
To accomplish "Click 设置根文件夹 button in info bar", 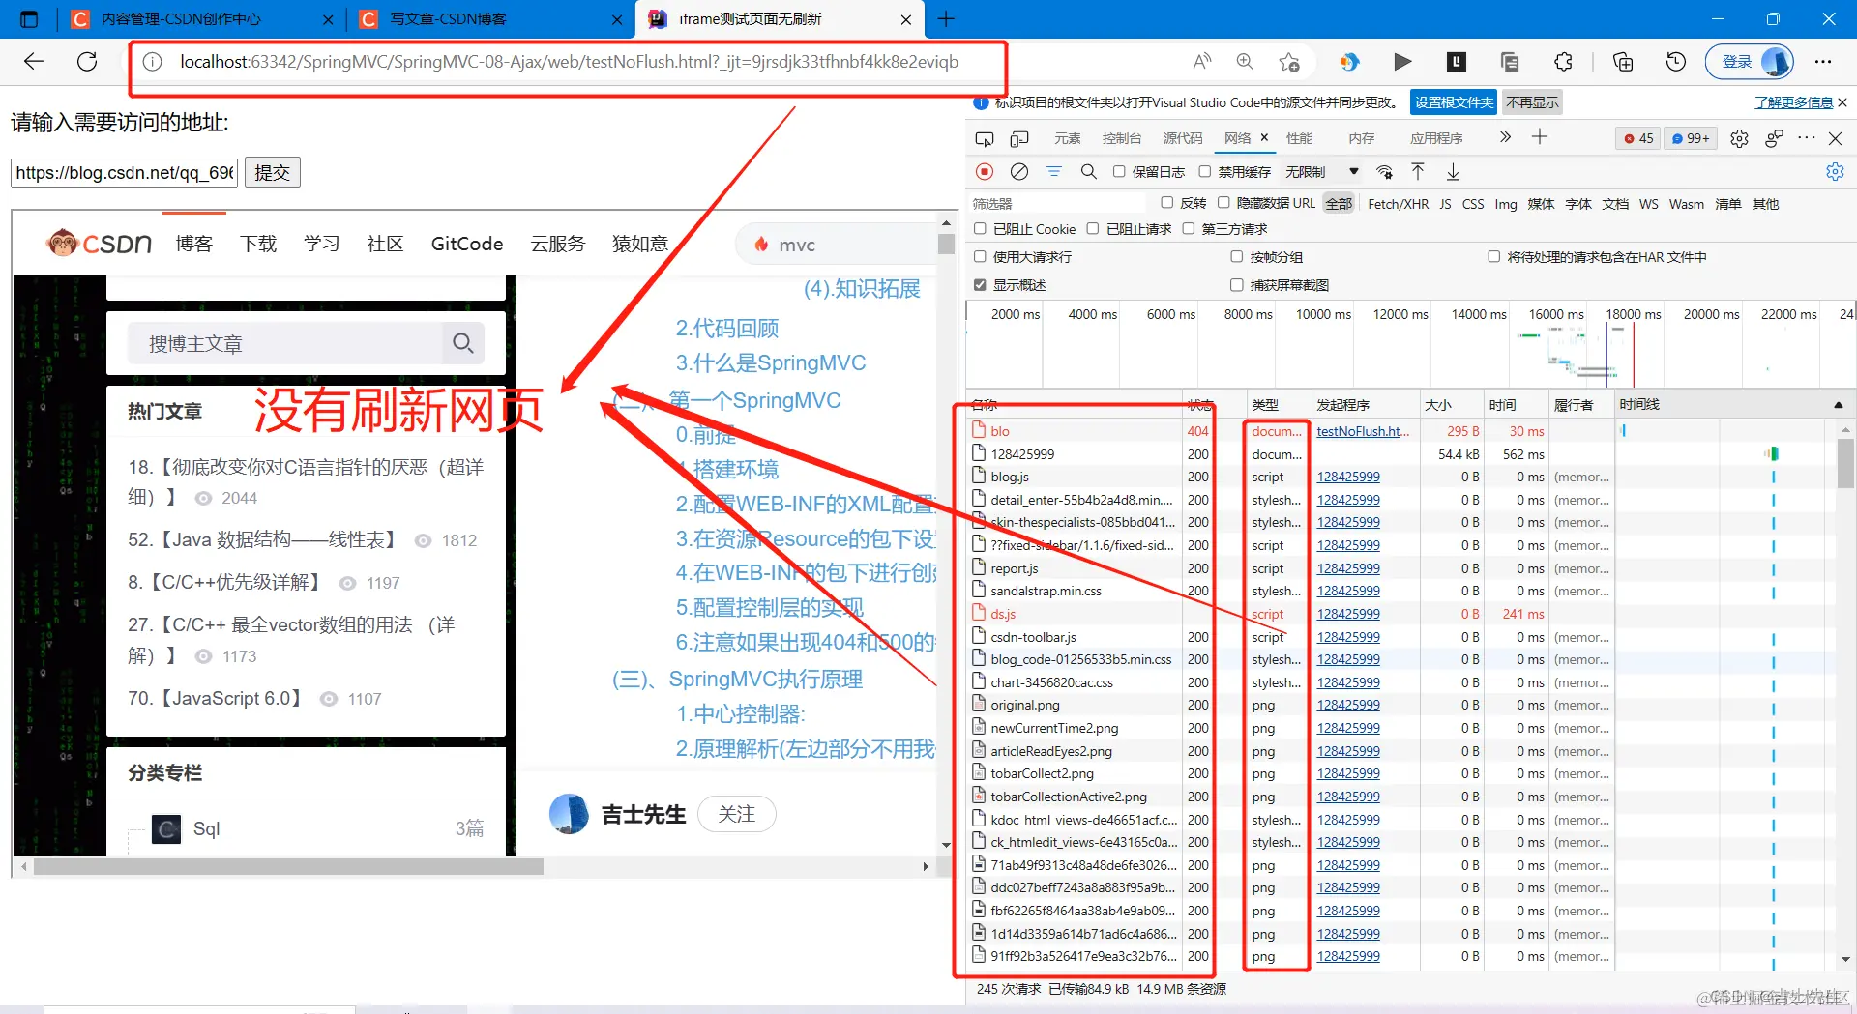I will (x=1454, y=101).
